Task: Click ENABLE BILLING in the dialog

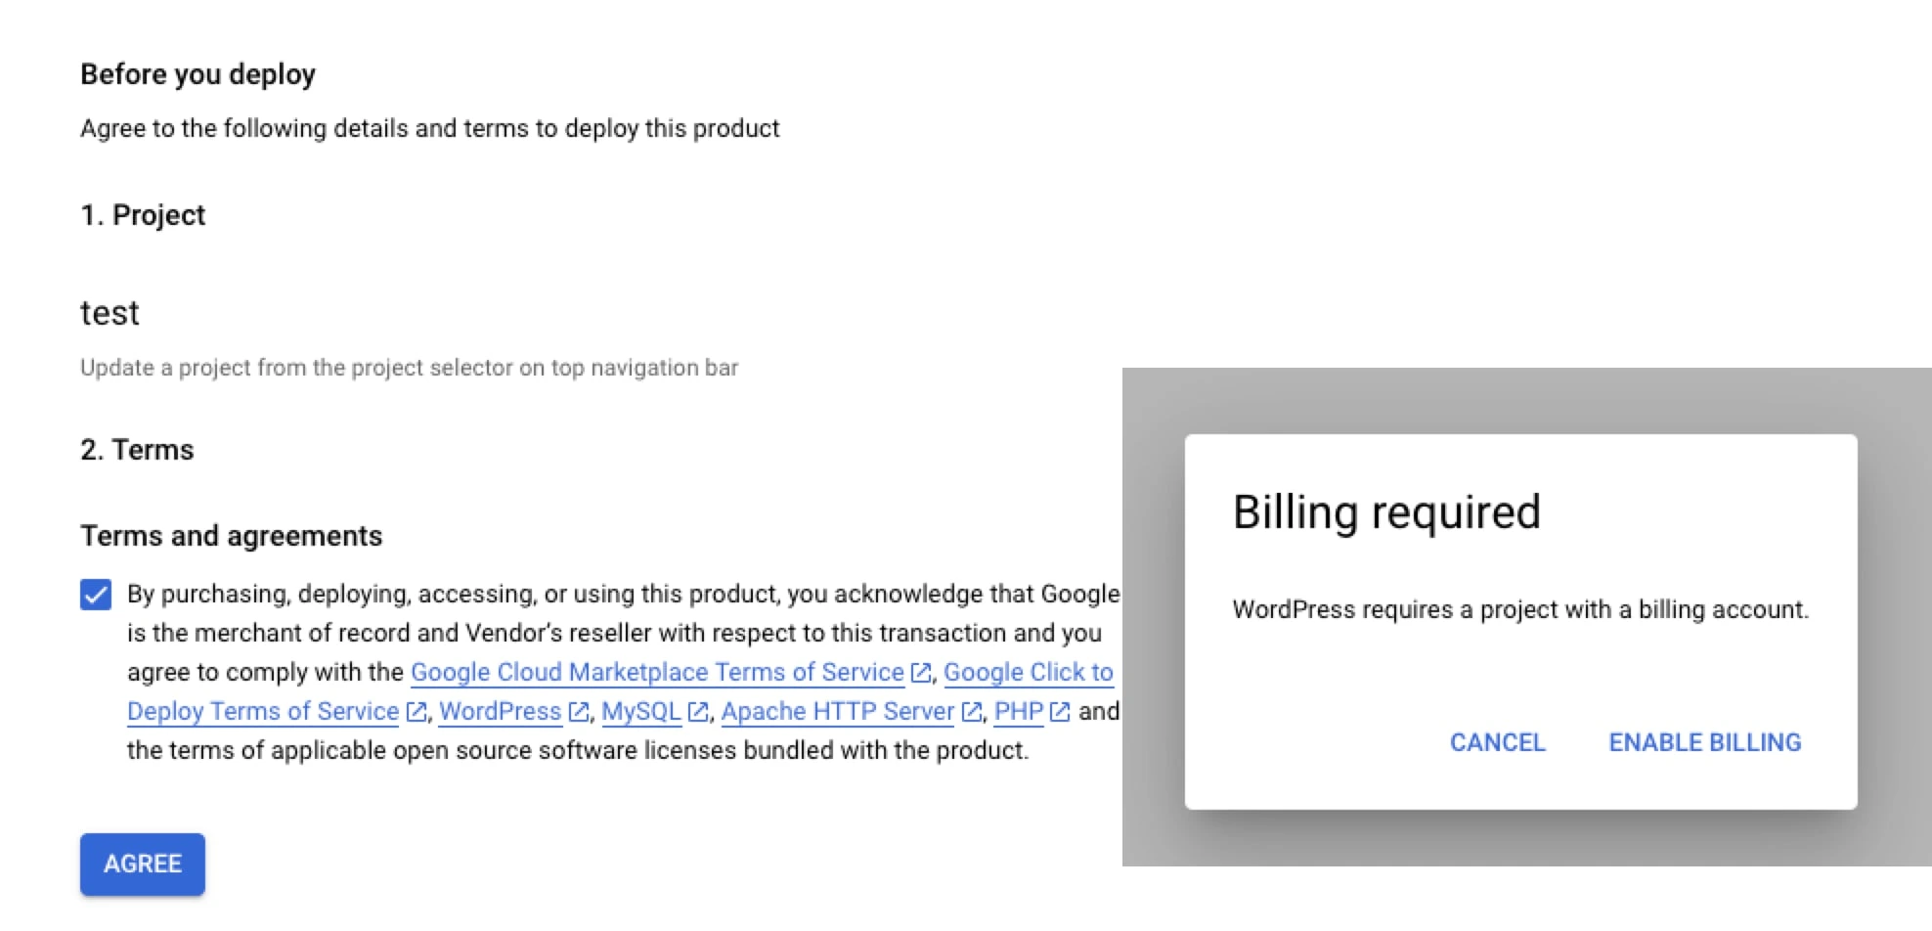Action: (1704, 742)
